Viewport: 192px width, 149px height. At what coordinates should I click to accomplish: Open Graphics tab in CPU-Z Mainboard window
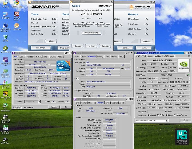(114, 57)
